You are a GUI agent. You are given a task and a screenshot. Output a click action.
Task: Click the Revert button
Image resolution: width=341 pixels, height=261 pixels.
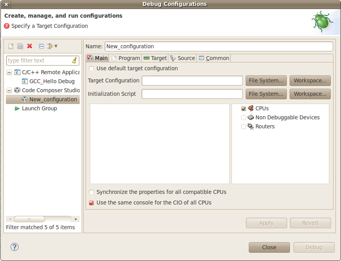coord(310,223)
